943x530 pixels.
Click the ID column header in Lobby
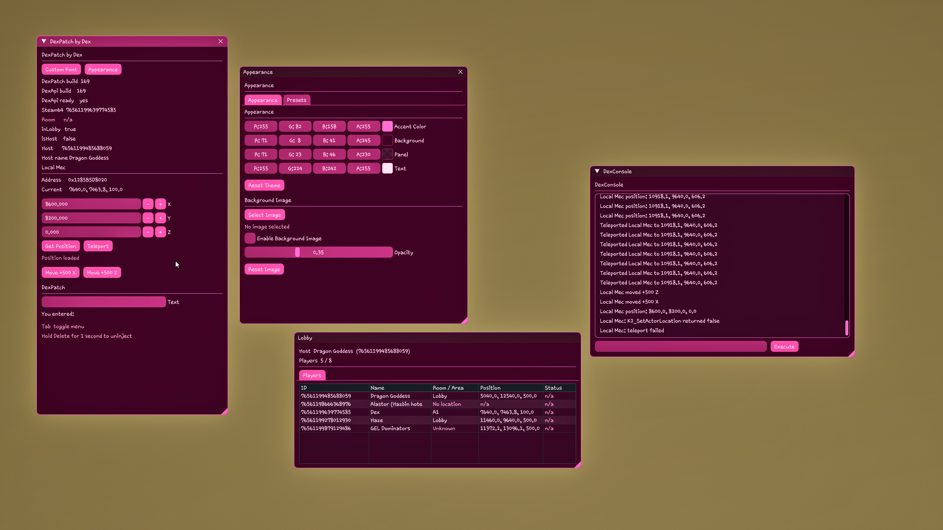tap(334, 388)
